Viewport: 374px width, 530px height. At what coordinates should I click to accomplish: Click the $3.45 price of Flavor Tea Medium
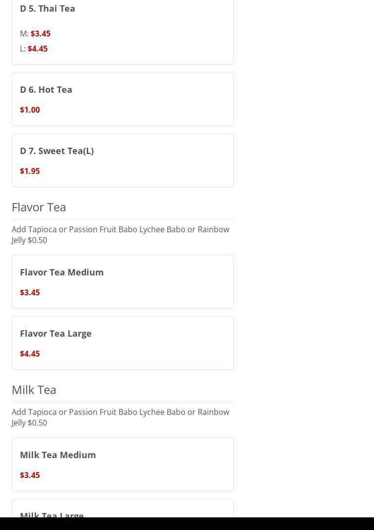[30, 292]
